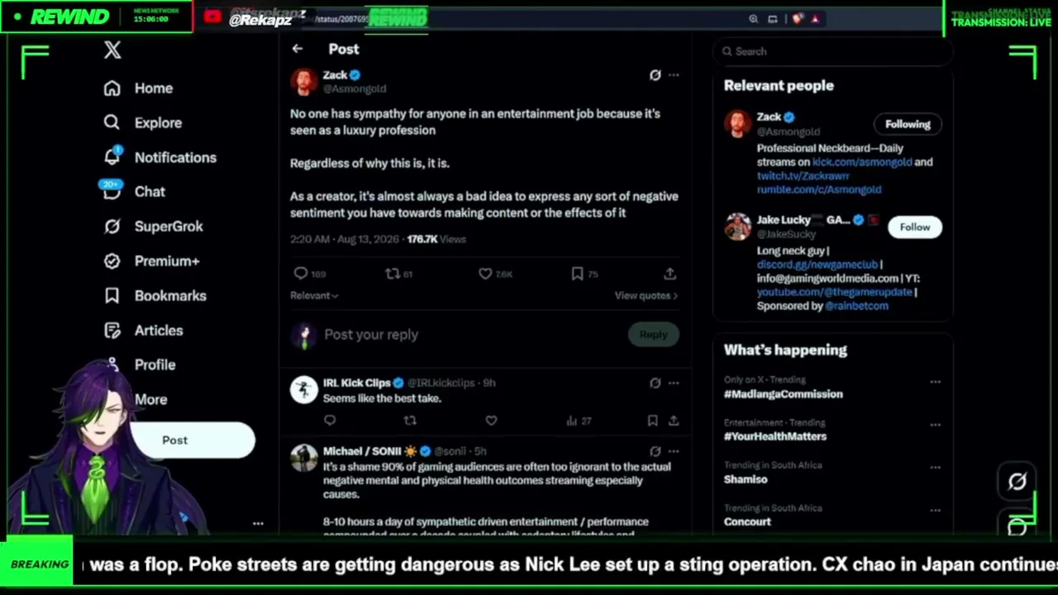Open rumble.com/c/Asmongold link
The width and height of the screenshot is (1058, 595).
[819, 189]
